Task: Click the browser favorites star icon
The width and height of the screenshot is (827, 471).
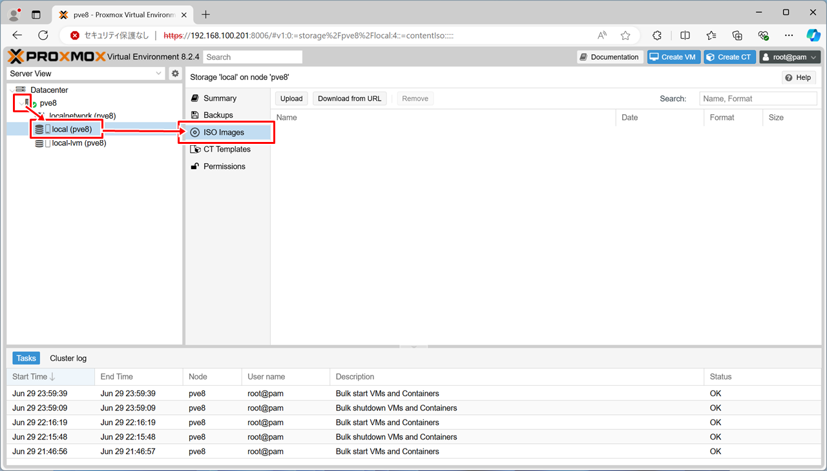Action: pyautogui.click(x=625, y=35)
